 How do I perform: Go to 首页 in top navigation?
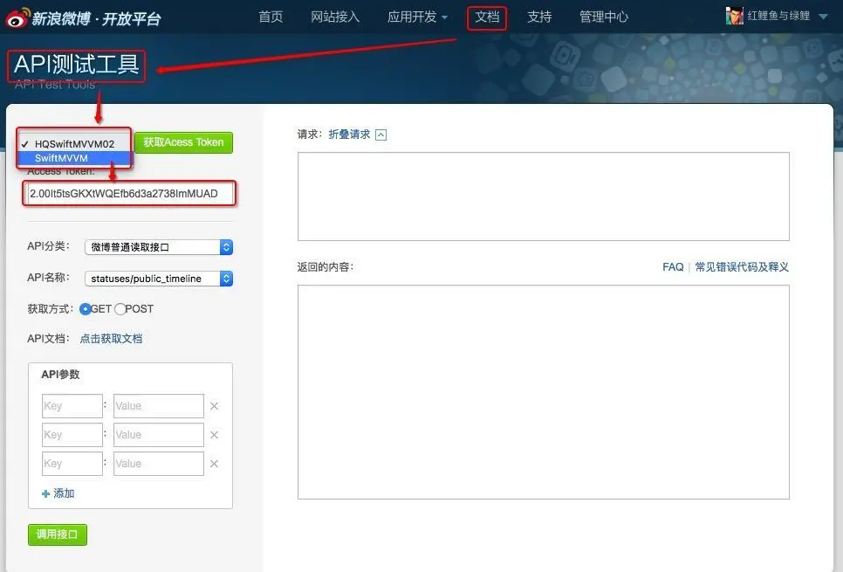pos(271,17)
